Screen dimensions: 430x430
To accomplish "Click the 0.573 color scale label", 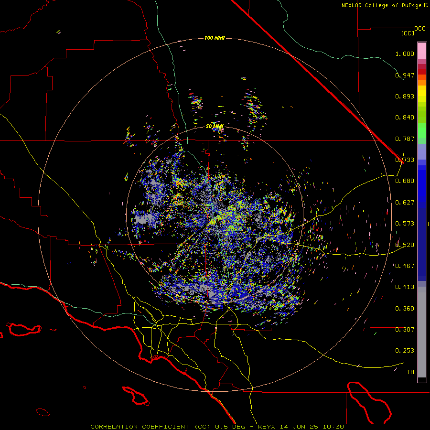I will tap(405, 224).
